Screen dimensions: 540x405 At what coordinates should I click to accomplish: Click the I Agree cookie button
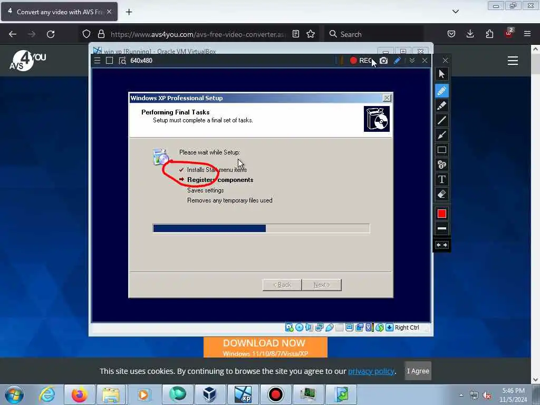pos(418,371)
